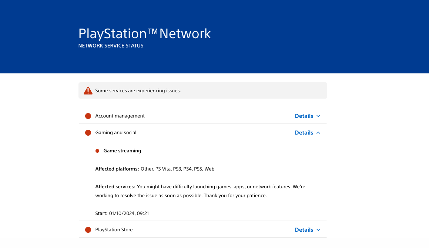Click the small red dot beside Game streaming

coord(97,151)
